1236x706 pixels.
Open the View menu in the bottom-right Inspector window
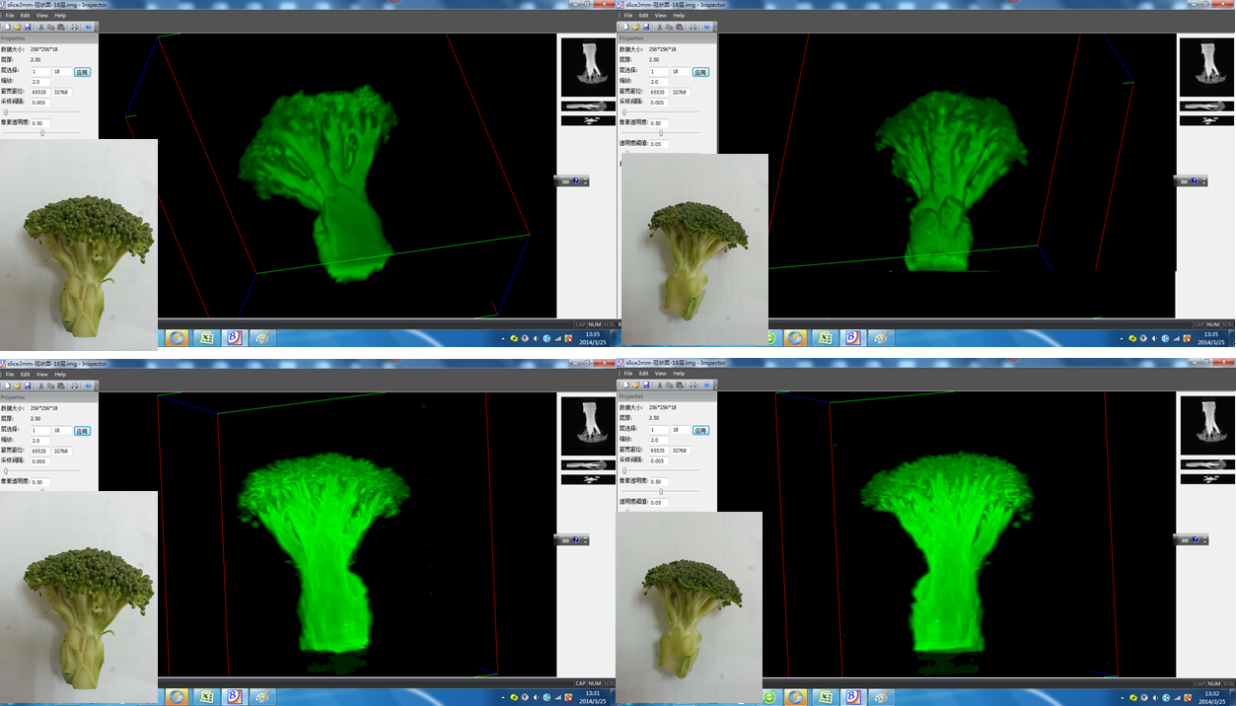click(x=660, y=374)
